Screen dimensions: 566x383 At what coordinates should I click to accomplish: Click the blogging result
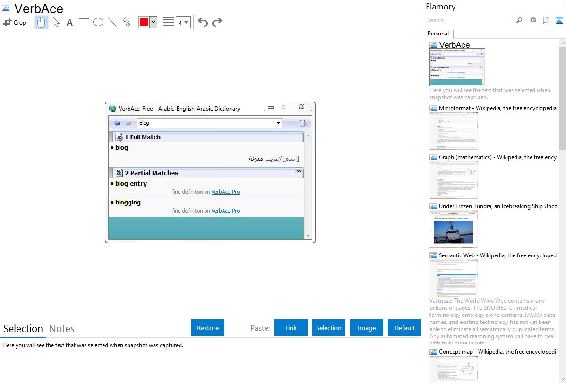click(128, 203)
